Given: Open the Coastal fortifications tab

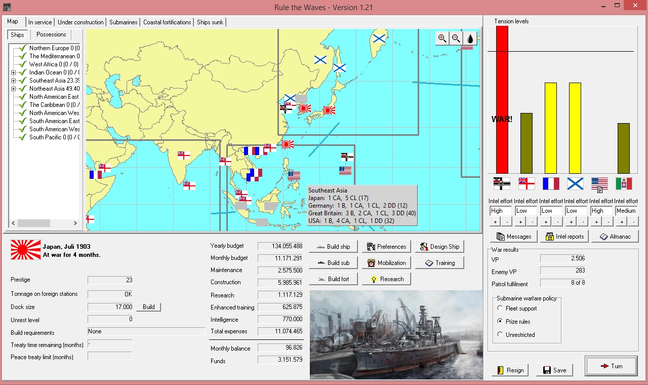Looking at the screenshot, I should point(167,22).
